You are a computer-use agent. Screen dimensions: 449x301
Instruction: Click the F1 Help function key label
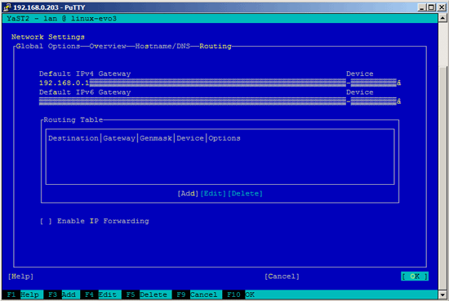tap(23, 294)
